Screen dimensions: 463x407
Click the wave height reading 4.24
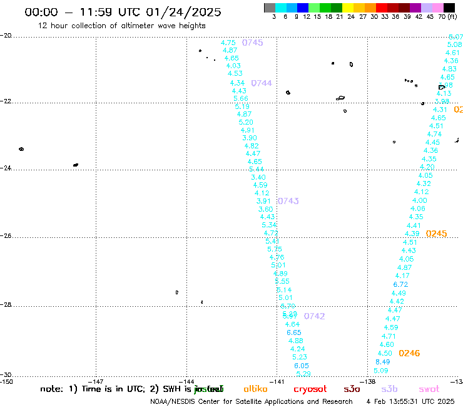click(297, 349)
